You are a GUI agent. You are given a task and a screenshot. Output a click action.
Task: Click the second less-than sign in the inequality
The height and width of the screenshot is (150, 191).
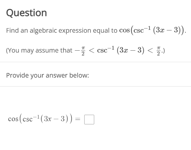pyautogui.click(x=150, y=51)
